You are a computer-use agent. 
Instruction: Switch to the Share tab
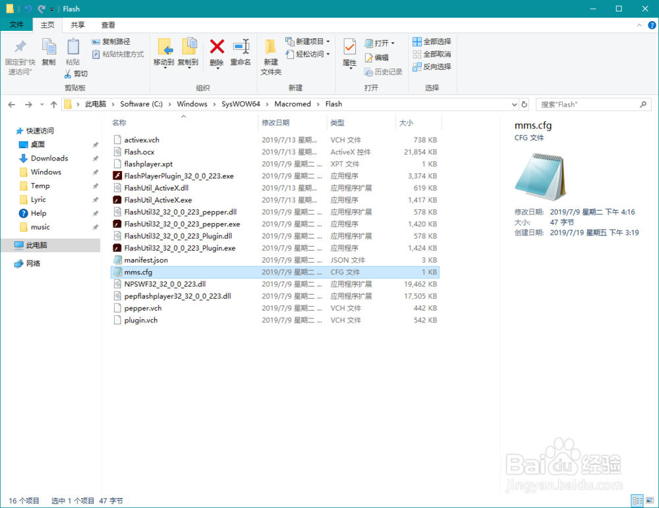(x=78, y=25)
